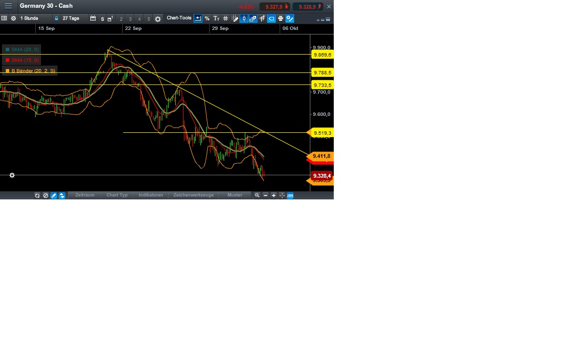583x337 pixels.
Task: Click the calendar date picker icon
Action: coord(93,18)
